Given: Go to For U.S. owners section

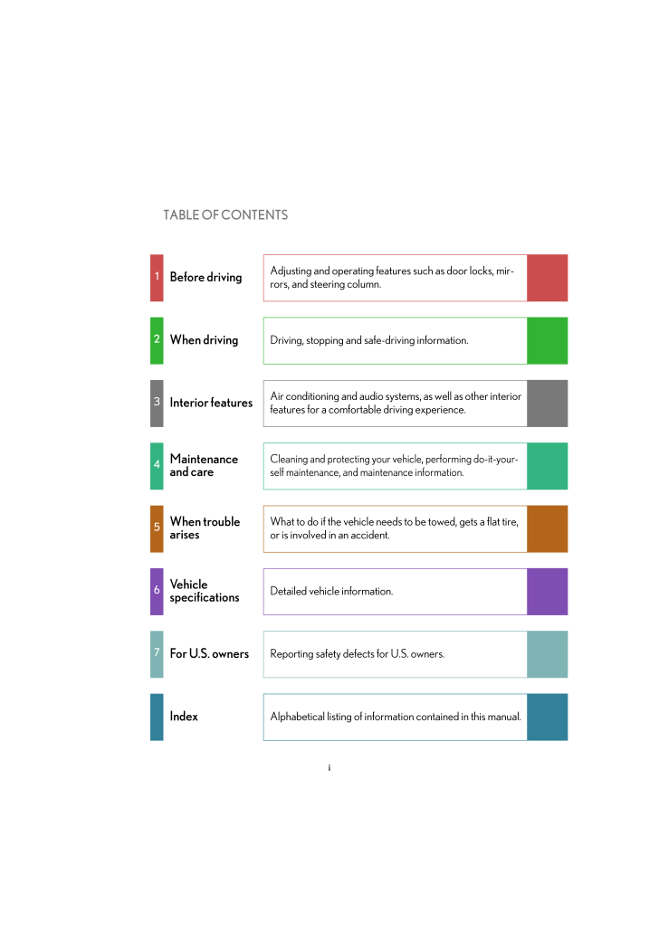Looking at the screenshot, I should (x=209, y=654).
